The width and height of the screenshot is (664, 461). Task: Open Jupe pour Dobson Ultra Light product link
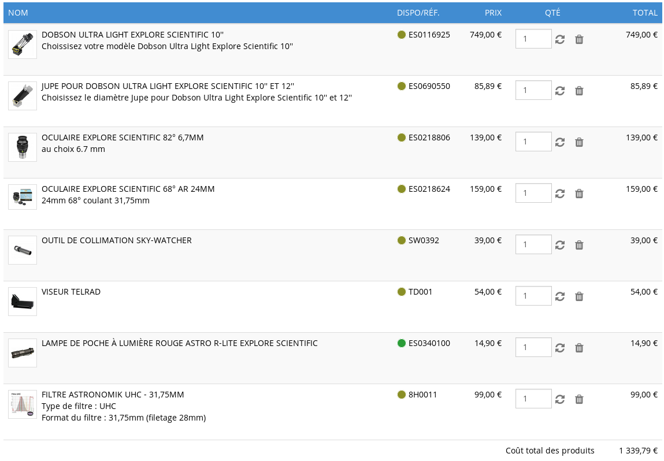click(168, 86)
